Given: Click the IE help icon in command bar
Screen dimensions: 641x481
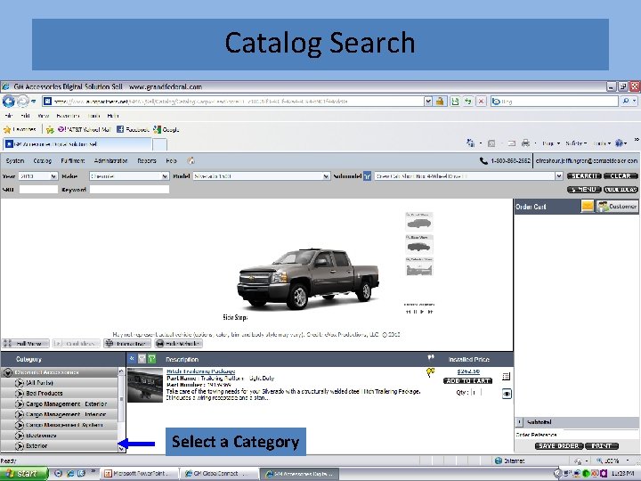Looking at the screenshot, I should pos(619,143).
